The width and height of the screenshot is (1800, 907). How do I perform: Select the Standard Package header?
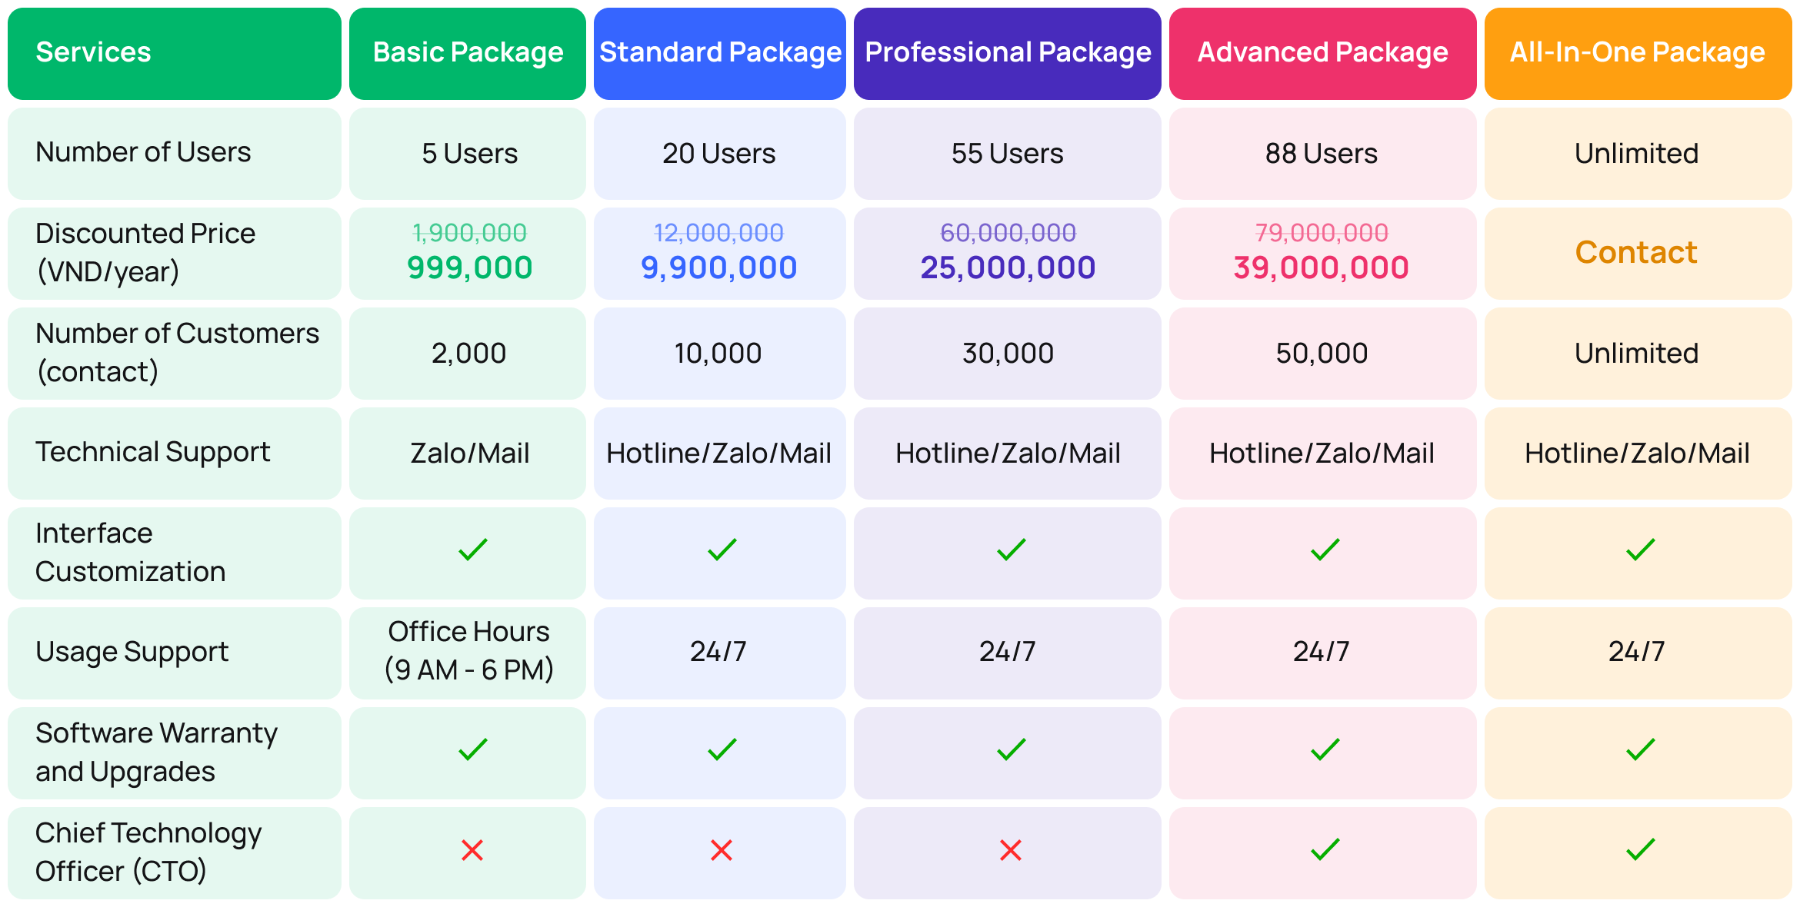tap(720, 53)
